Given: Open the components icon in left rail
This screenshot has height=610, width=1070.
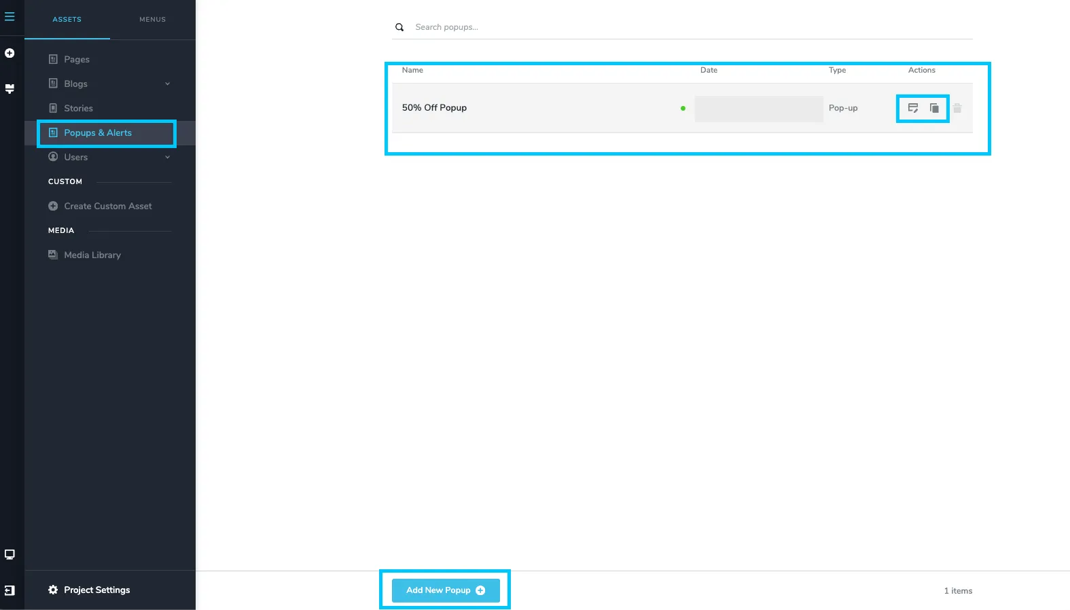Looking at the screenshot, I should 10,89.
